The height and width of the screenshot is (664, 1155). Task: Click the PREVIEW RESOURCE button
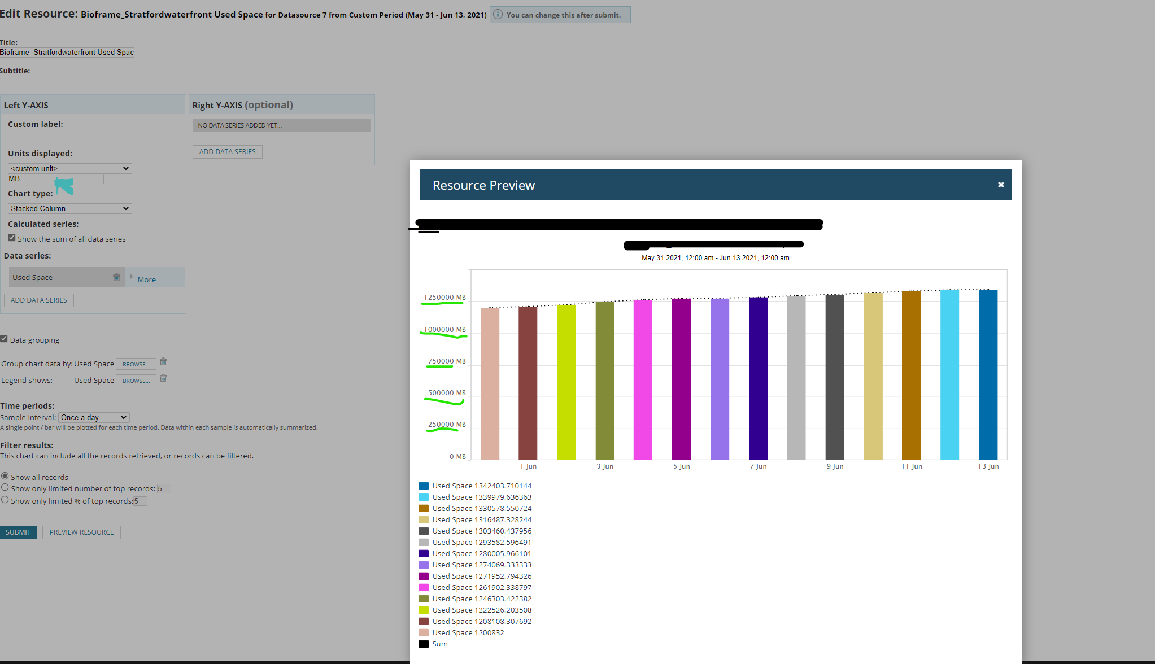coord(81,532)
